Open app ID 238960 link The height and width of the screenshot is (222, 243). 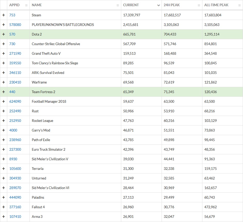(x=15, y=140)
